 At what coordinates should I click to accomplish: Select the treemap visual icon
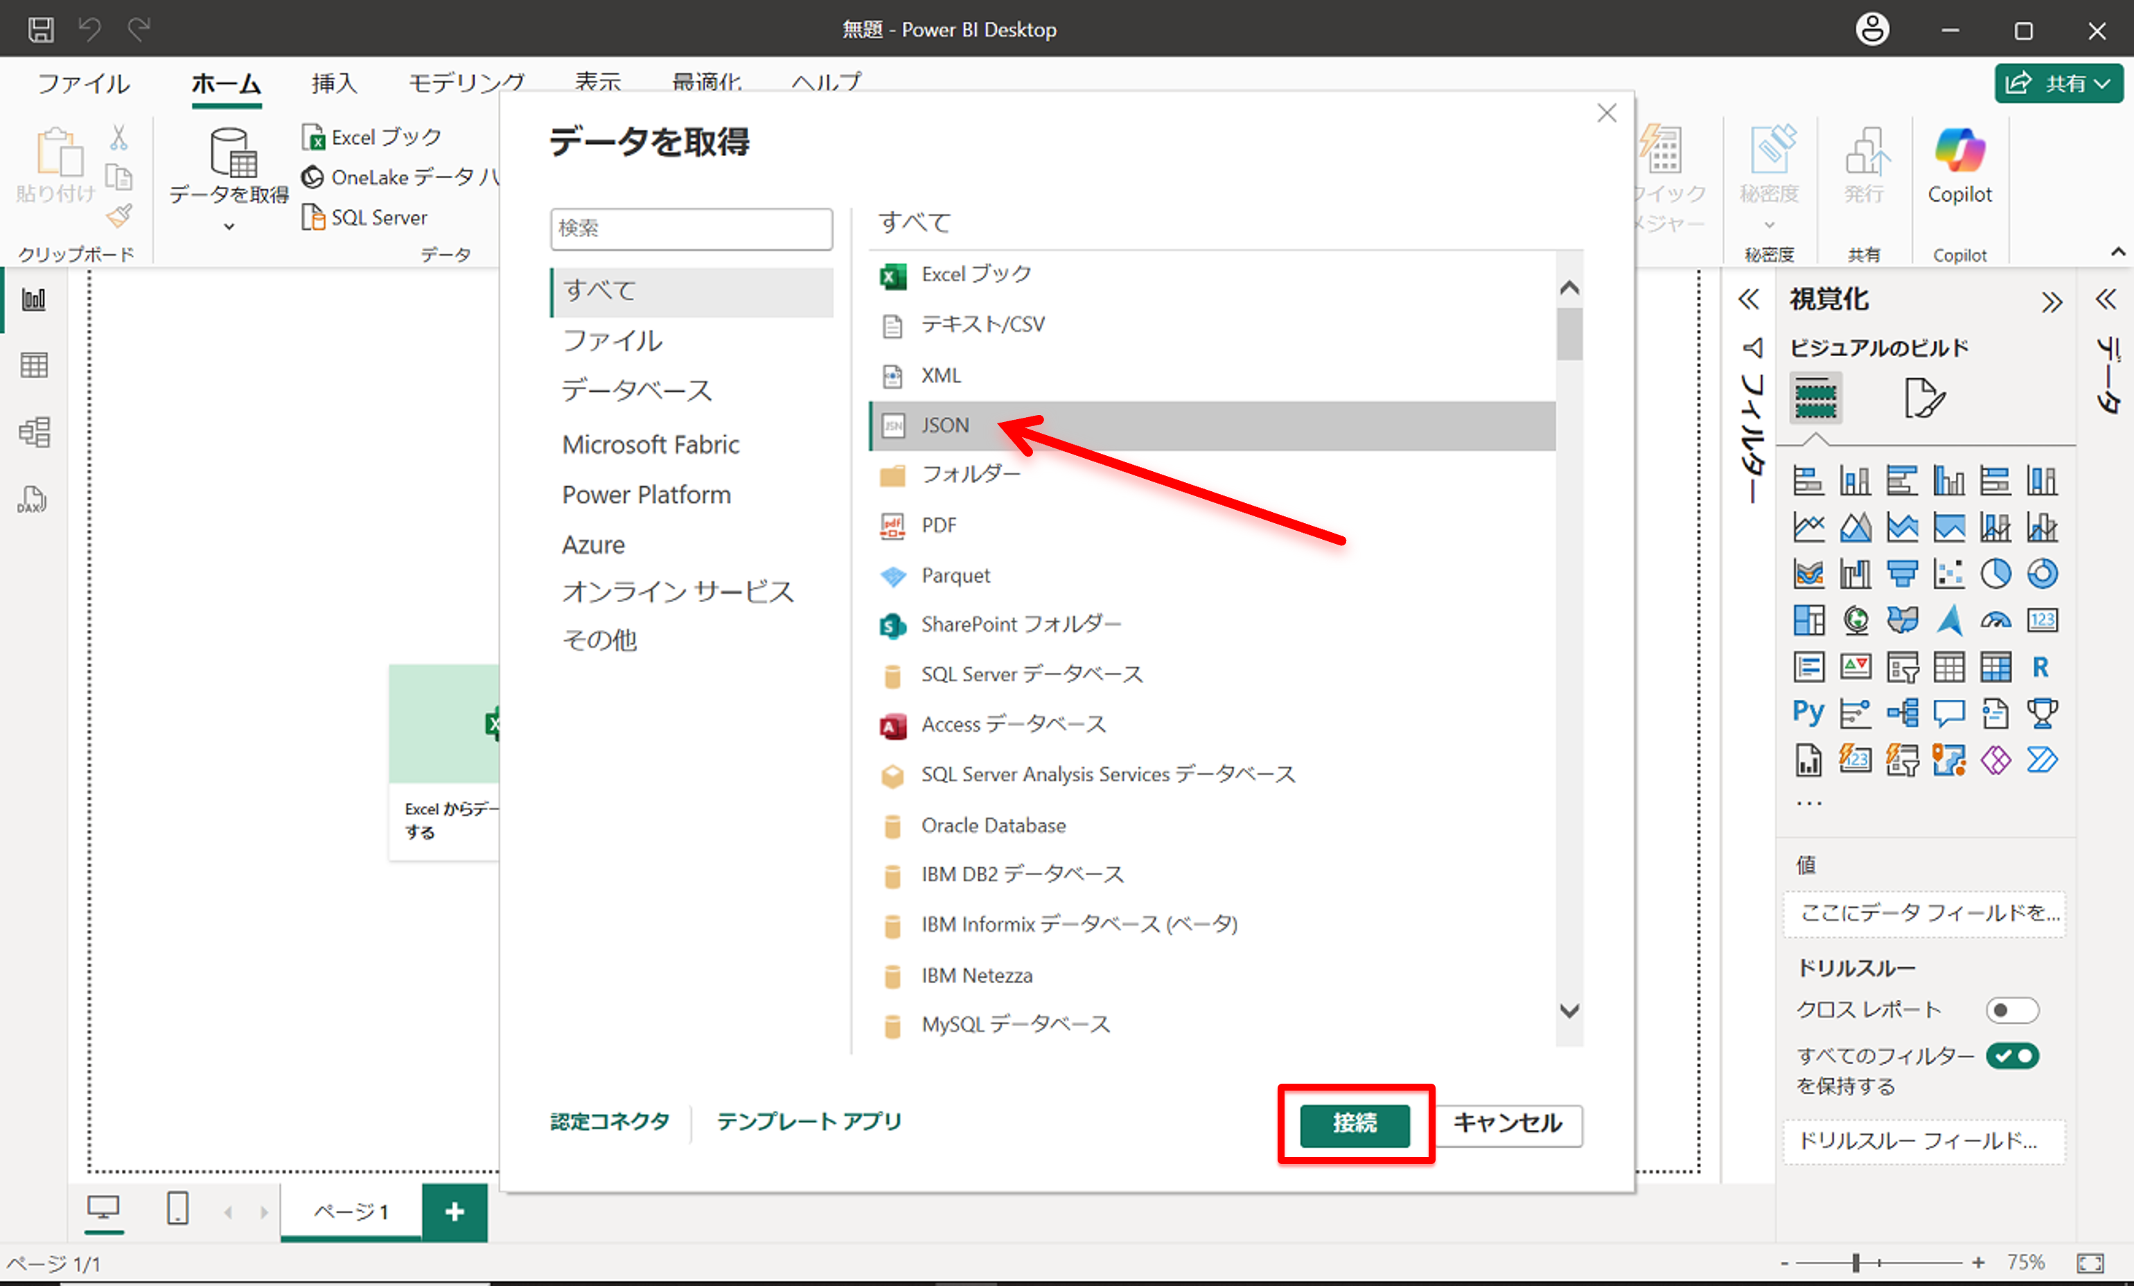1808,620
